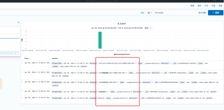Click the green histogram bar
The height and width of the screenshot is (110, 224).
click(100, 40)
